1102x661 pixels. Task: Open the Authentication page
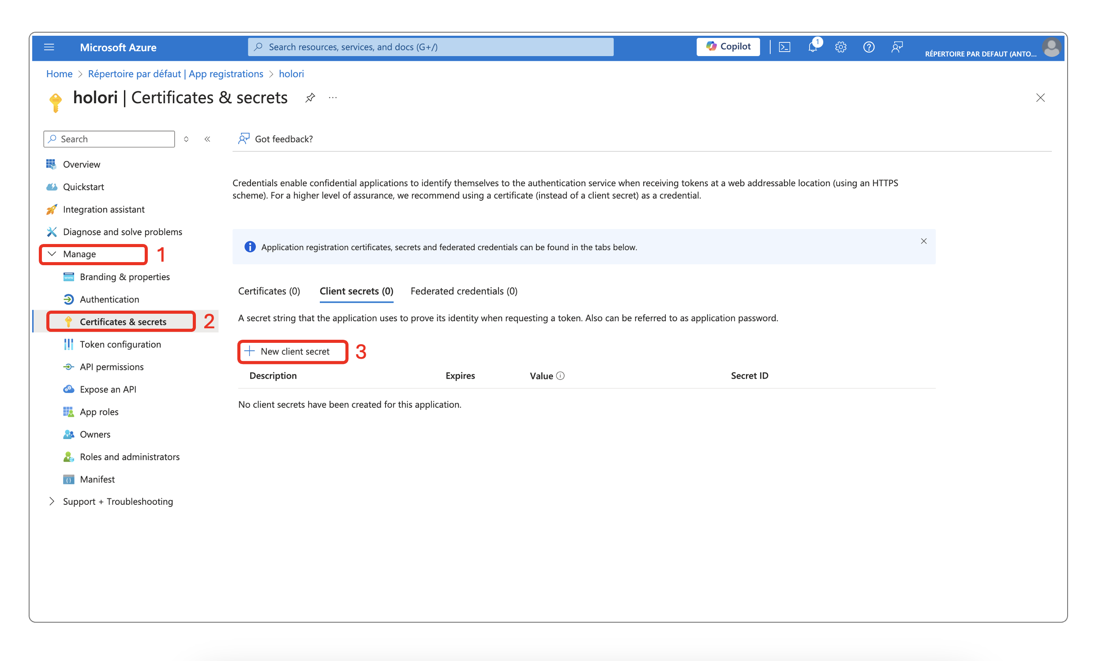(x=109, y=299)
